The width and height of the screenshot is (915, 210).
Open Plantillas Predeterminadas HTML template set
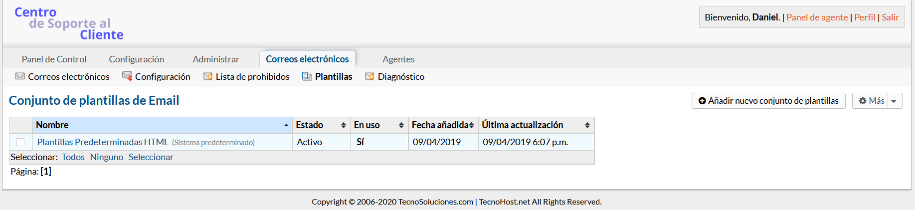pyautogui.click(x=103, y=142)
